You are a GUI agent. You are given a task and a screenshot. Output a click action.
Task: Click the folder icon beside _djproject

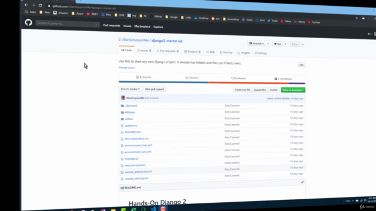point(122,105)
